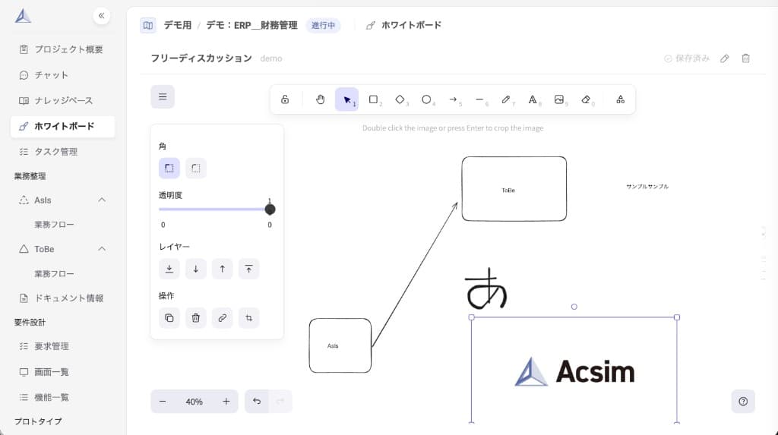Image resolution: width=778 pixels, height=435 pixels.
Task: Select the Line tool
Action: 479,99
